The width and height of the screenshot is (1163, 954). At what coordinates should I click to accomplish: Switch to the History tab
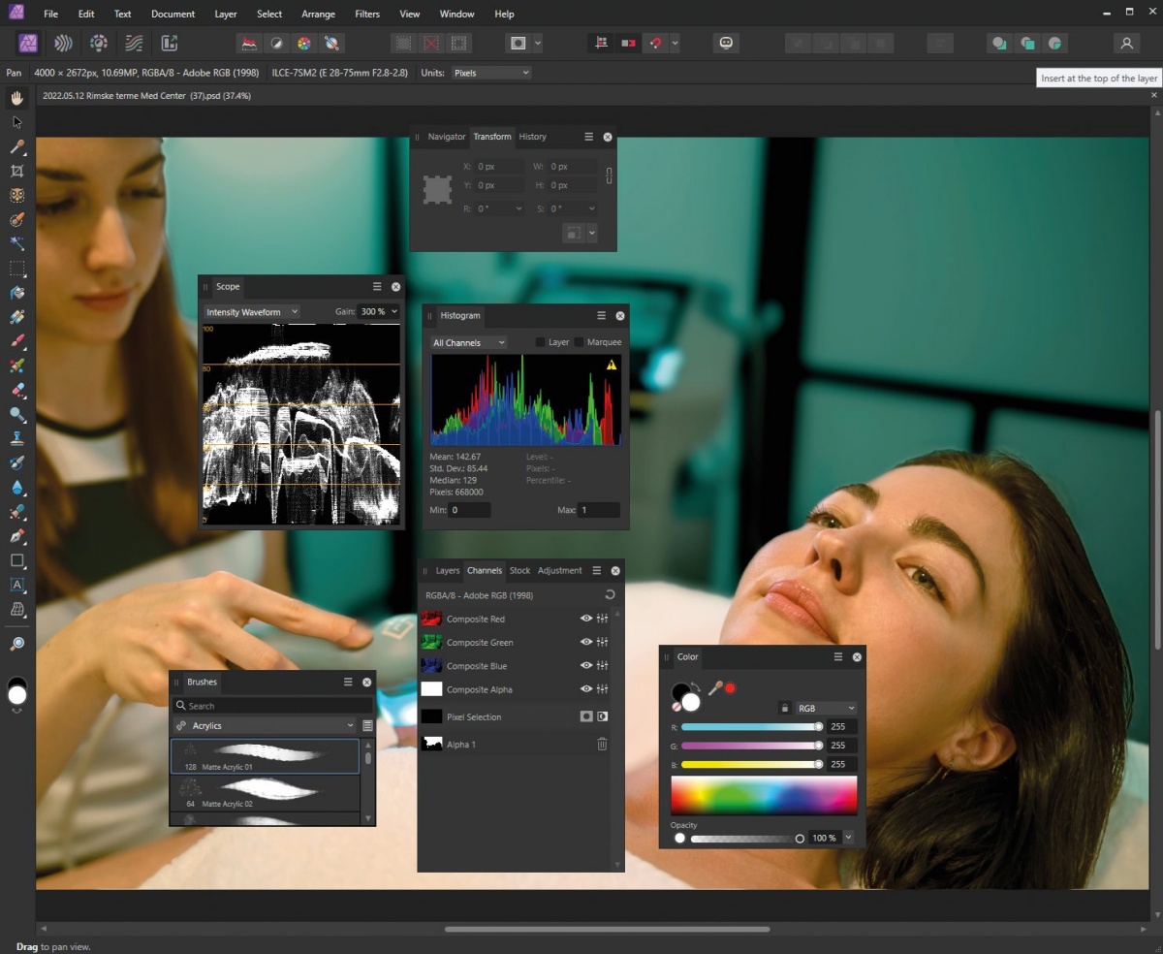tap(532, 137)
